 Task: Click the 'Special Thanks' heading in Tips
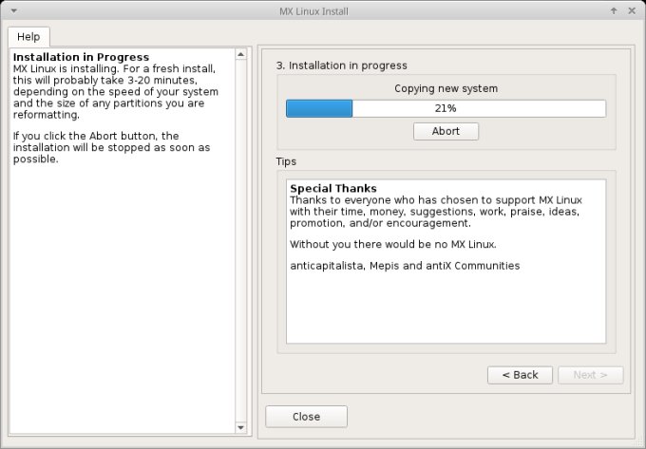point(332,189)
